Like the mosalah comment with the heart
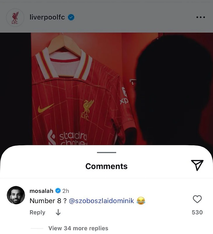Image resolution: width=213 pixels, height=234 pixels. 197,199
